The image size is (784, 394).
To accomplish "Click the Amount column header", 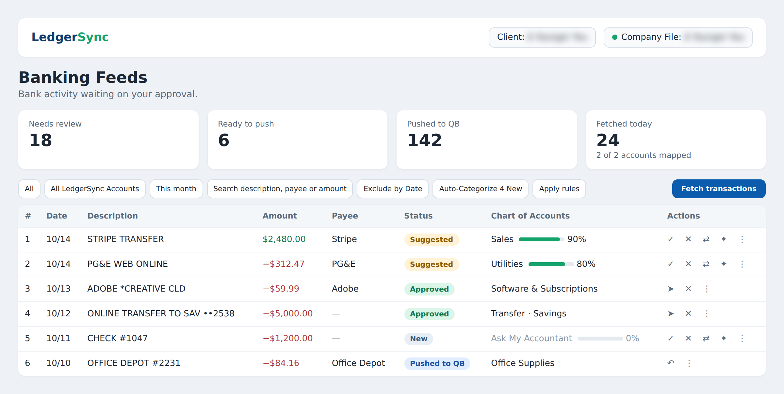I will pyautogui.click(x=280, y=216).
